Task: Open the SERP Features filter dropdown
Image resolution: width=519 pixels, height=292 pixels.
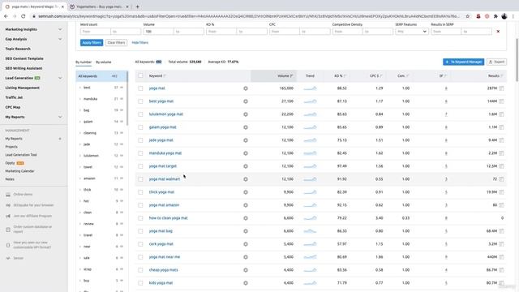Action: coord(412,32)
